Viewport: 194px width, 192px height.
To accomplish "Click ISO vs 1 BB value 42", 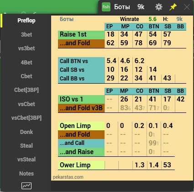I will [181, 99].
